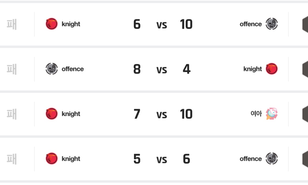This screenshot has width=308, height=185.
Task: Click the vs text in the 5 vs 6 match
Action: click(162, 159)
